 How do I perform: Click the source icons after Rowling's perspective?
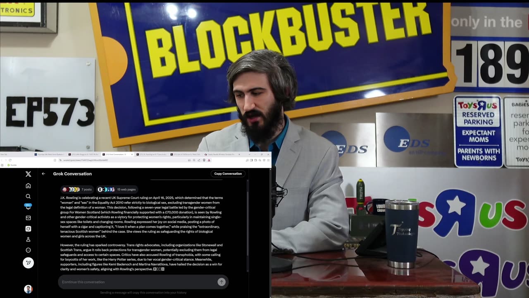point(159,269)
